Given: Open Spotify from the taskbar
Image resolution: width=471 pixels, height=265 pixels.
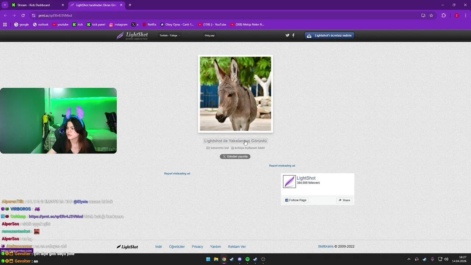Looking at the screenshot, I should pyautogui.click(x=247, y=259).
